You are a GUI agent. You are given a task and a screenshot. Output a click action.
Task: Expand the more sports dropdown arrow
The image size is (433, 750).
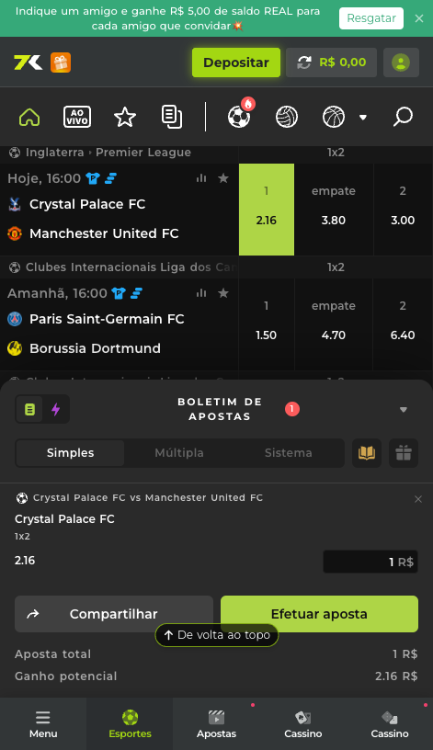point(363,118)
